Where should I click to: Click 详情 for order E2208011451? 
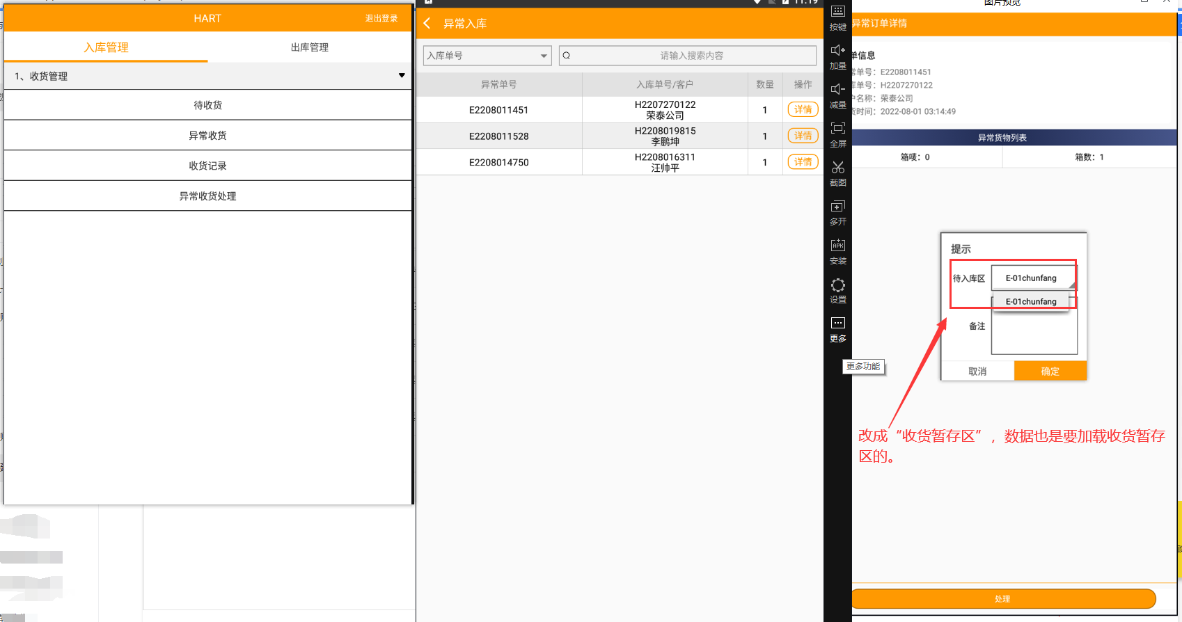pyautogui.click(x=803, y=110)
